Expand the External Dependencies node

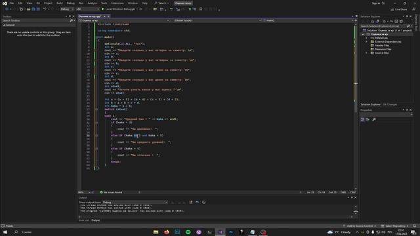[367, 42]
